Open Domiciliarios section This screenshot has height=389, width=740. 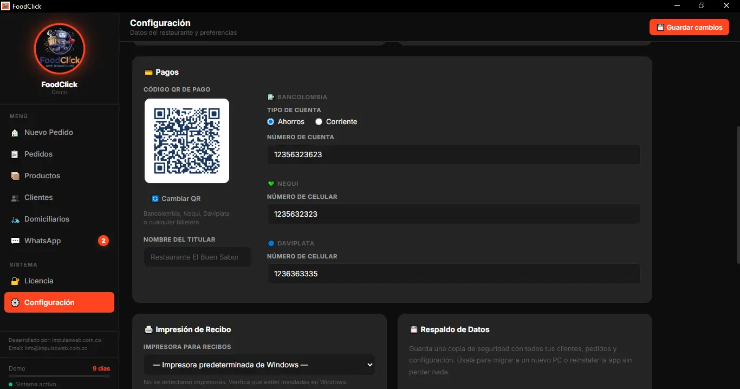tap(59, 219)
